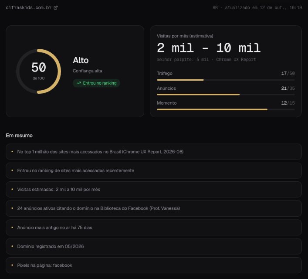Click the external link icon beside domain

pos(56,8)
